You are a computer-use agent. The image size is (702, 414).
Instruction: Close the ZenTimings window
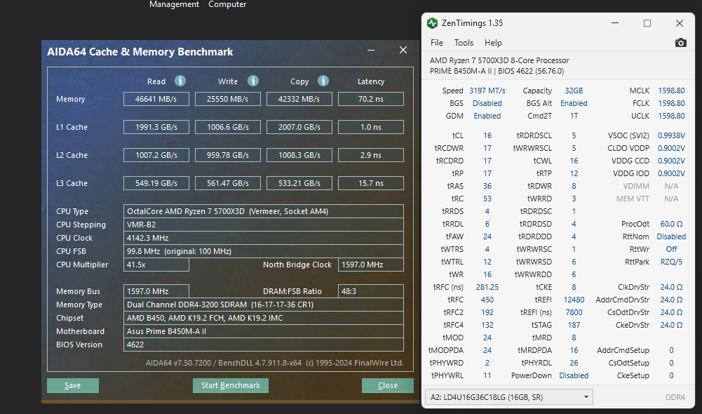(679, 23)
